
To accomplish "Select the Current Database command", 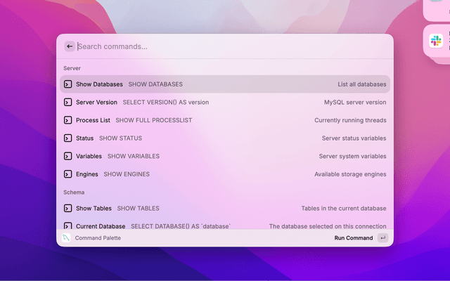I will [x=225, y=225].
